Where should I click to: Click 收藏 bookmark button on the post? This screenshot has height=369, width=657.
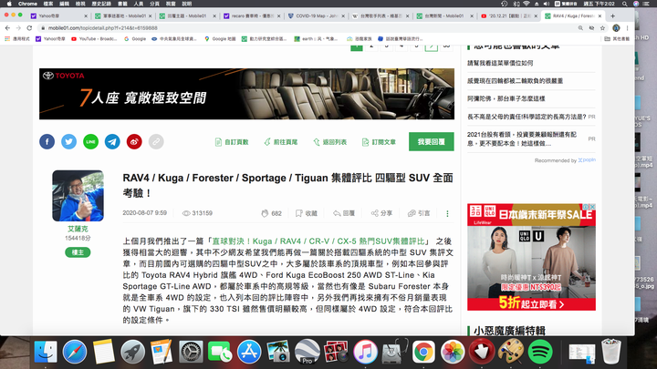(x=307, y=213)
